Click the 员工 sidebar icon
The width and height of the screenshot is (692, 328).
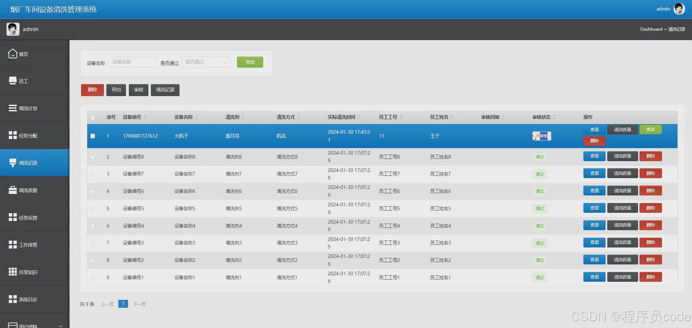[13, 81]
